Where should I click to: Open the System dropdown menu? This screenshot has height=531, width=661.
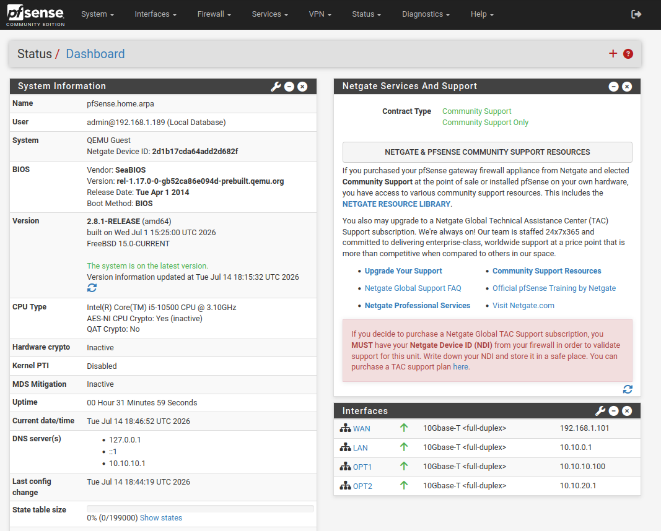pos(97,14)
